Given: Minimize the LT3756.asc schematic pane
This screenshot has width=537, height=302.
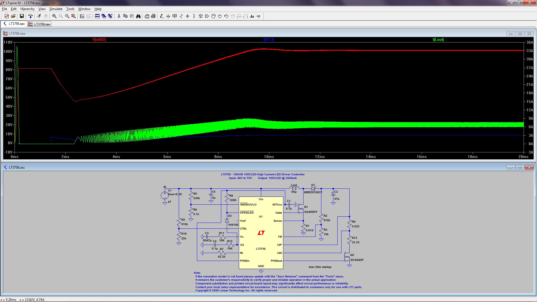Looking at the screenshot, I should (x=511, y=167).
